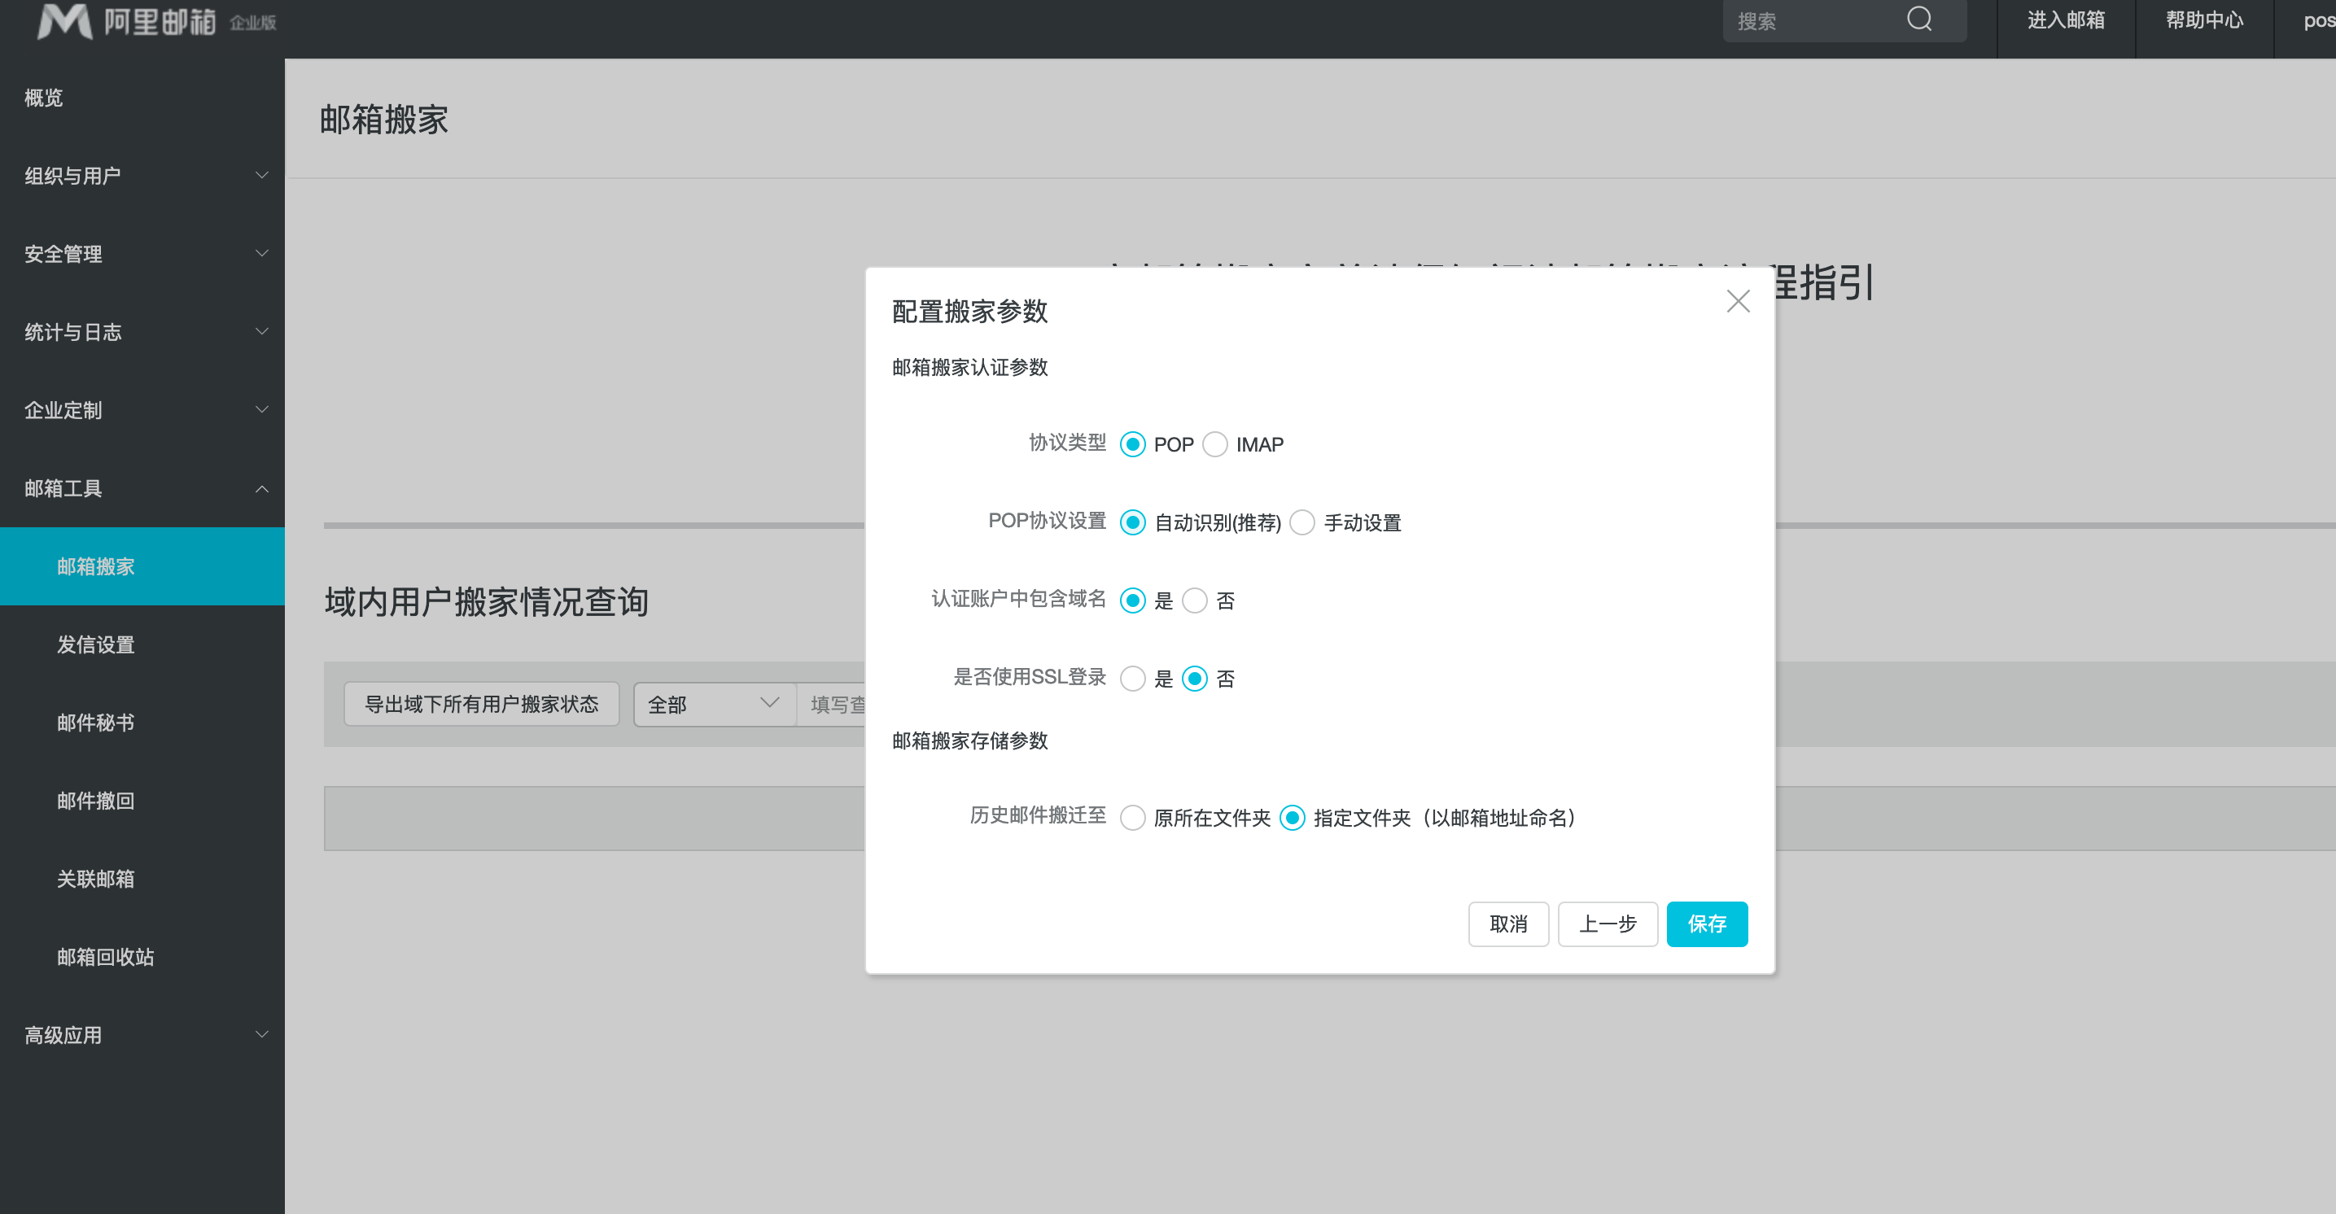Set 认证账户中包含域名 to 否
This screenshot has width=2336, height=1214.
point(1195,600)
